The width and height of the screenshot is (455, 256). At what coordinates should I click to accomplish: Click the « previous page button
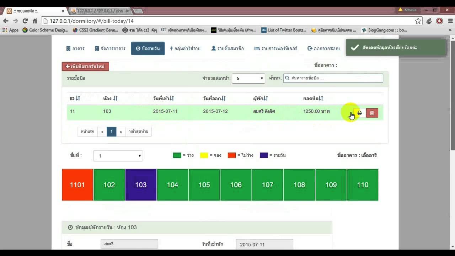click(102, 132)
